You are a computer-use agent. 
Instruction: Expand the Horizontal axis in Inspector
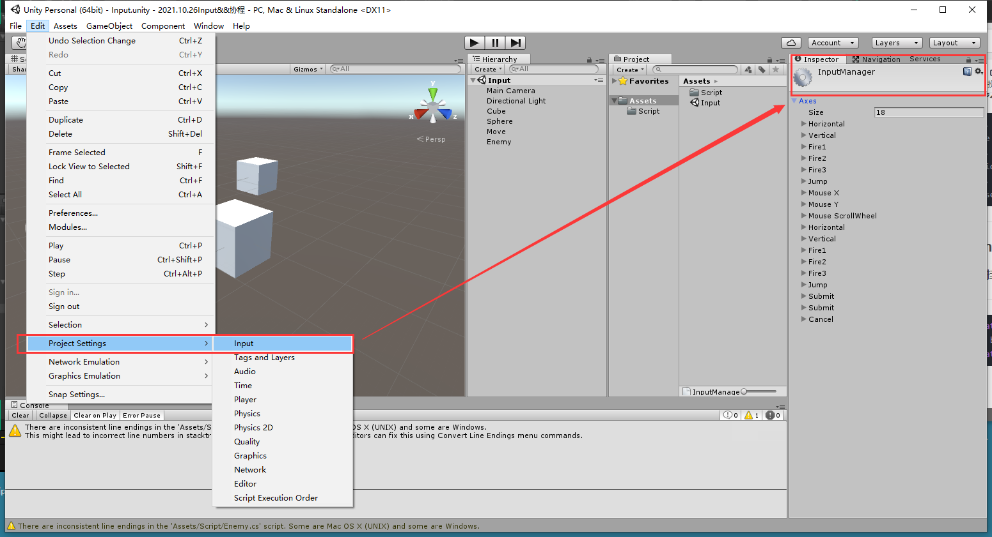pyautogui.click(x=805, y=123)
